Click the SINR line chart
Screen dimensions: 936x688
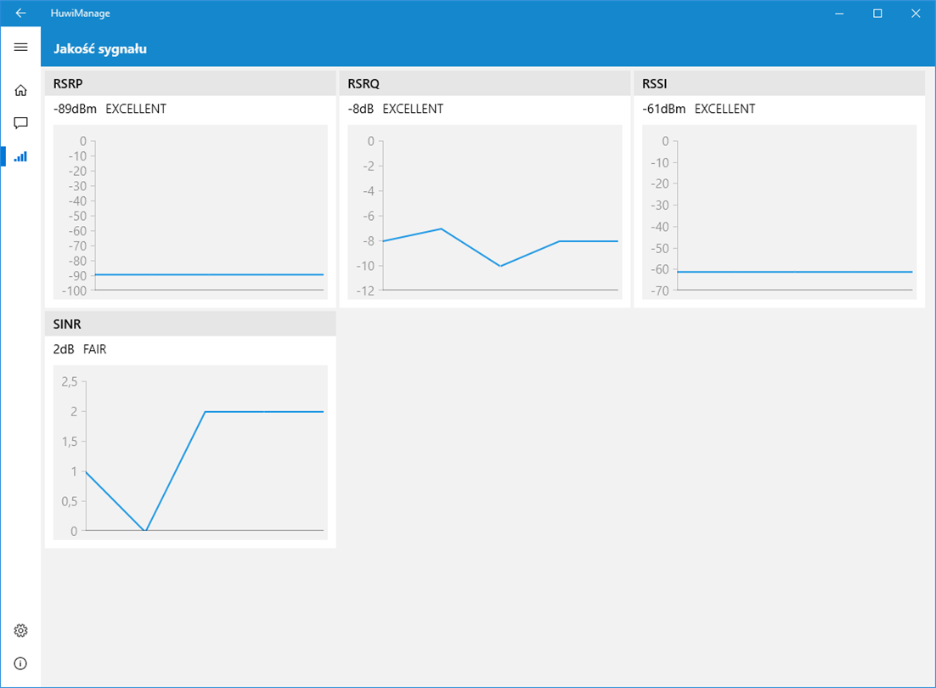pyautogui.click(x=190, y=453)
